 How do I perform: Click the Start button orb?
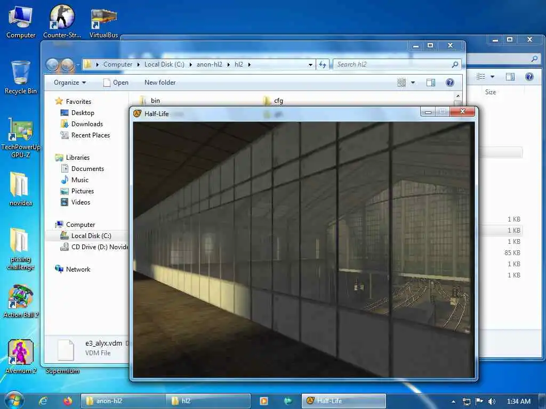coord(14,400)
